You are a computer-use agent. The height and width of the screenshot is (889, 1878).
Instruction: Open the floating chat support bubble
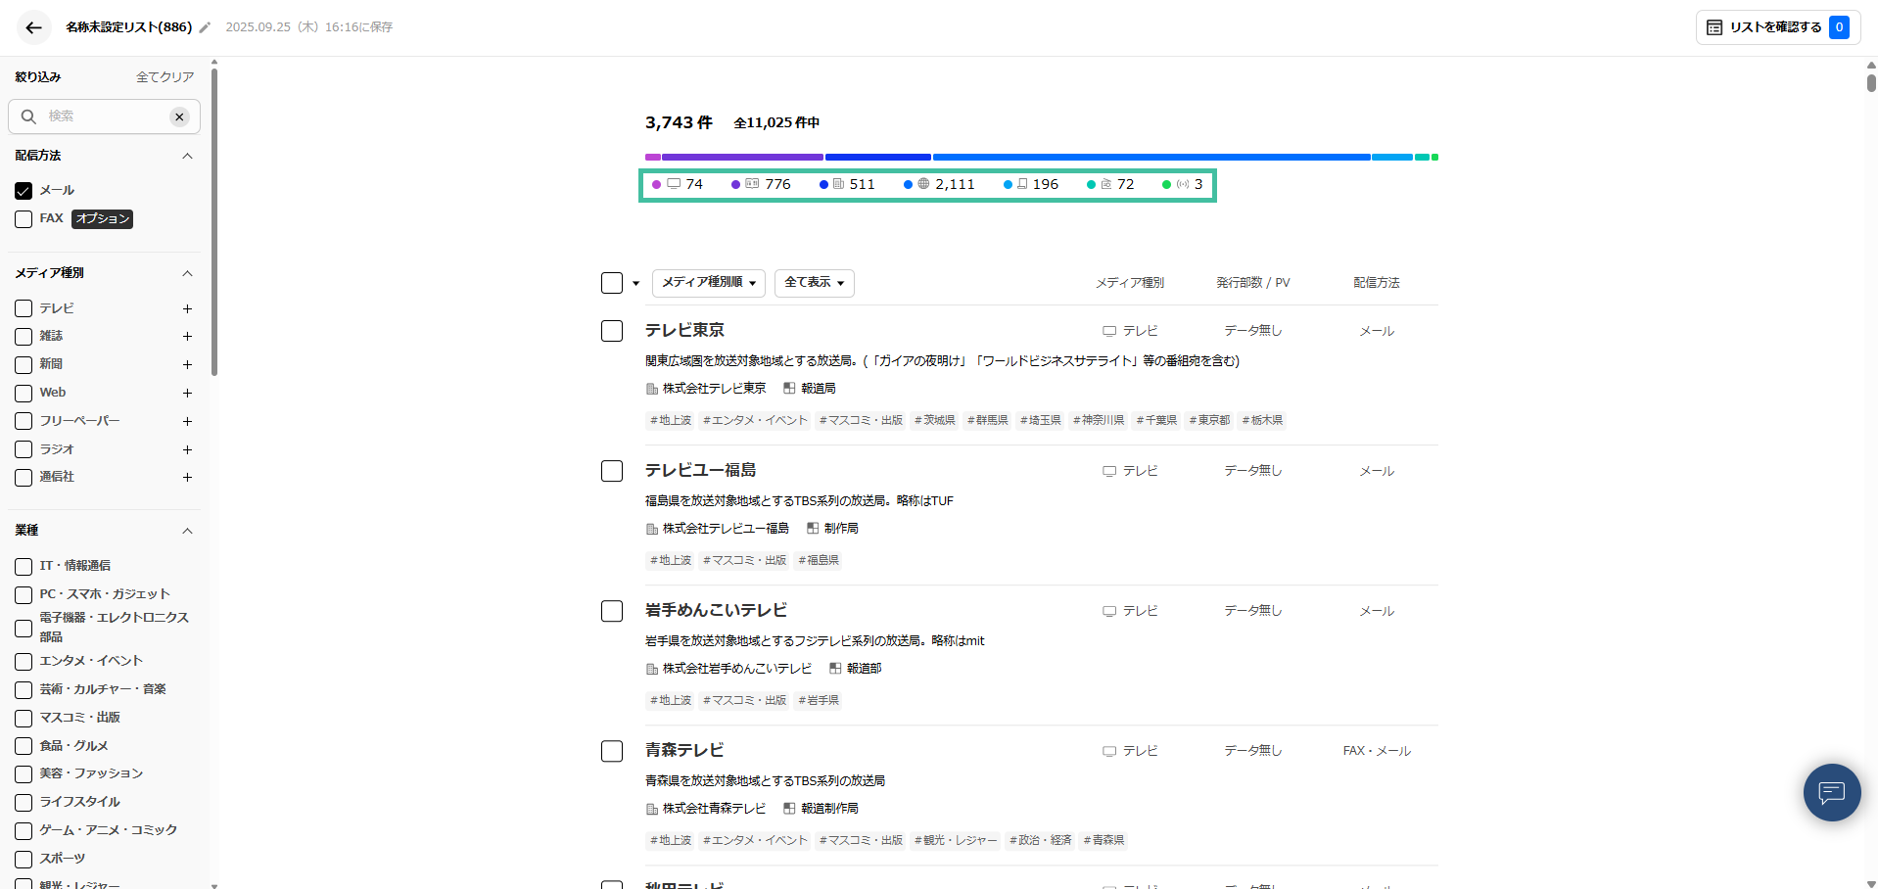[x=1832, y=792]
